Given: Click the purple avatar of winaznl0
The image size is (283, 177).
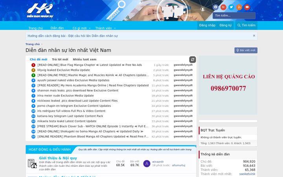Looking at the screenshot, I should (x=147, y=164).
